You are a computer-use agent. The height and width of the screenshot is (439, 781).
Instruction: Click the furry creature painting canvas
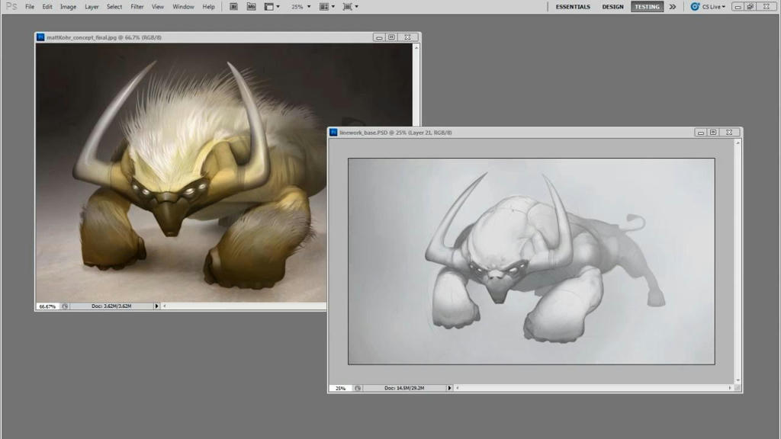182,173
